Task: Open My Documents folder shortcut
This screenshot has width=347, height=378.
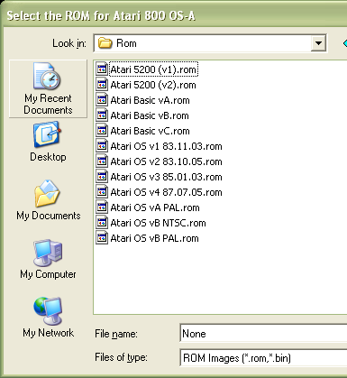Action: click(x=48, y=200)
